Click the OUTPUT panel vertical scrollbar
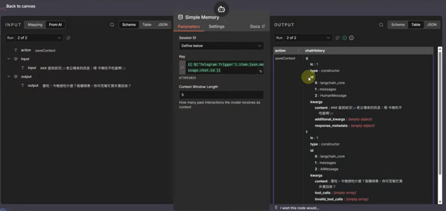446x211 pixels. click(x=439, y=109)
